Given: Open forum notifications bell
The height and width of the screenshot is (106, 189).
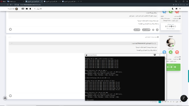Looking at the screenshot, I should [30, 9].
